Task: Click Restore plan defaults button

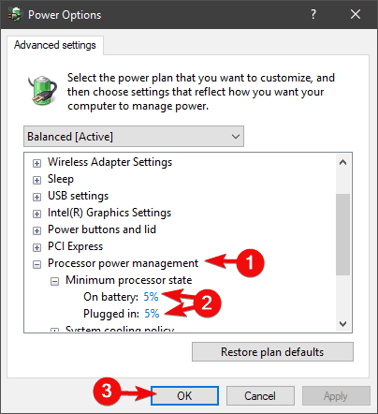Action: point(272,352)
